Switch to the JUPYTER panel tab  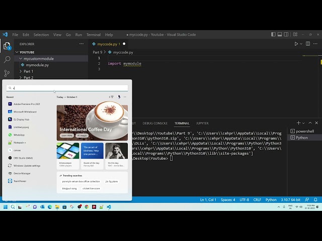click(202, 123)
